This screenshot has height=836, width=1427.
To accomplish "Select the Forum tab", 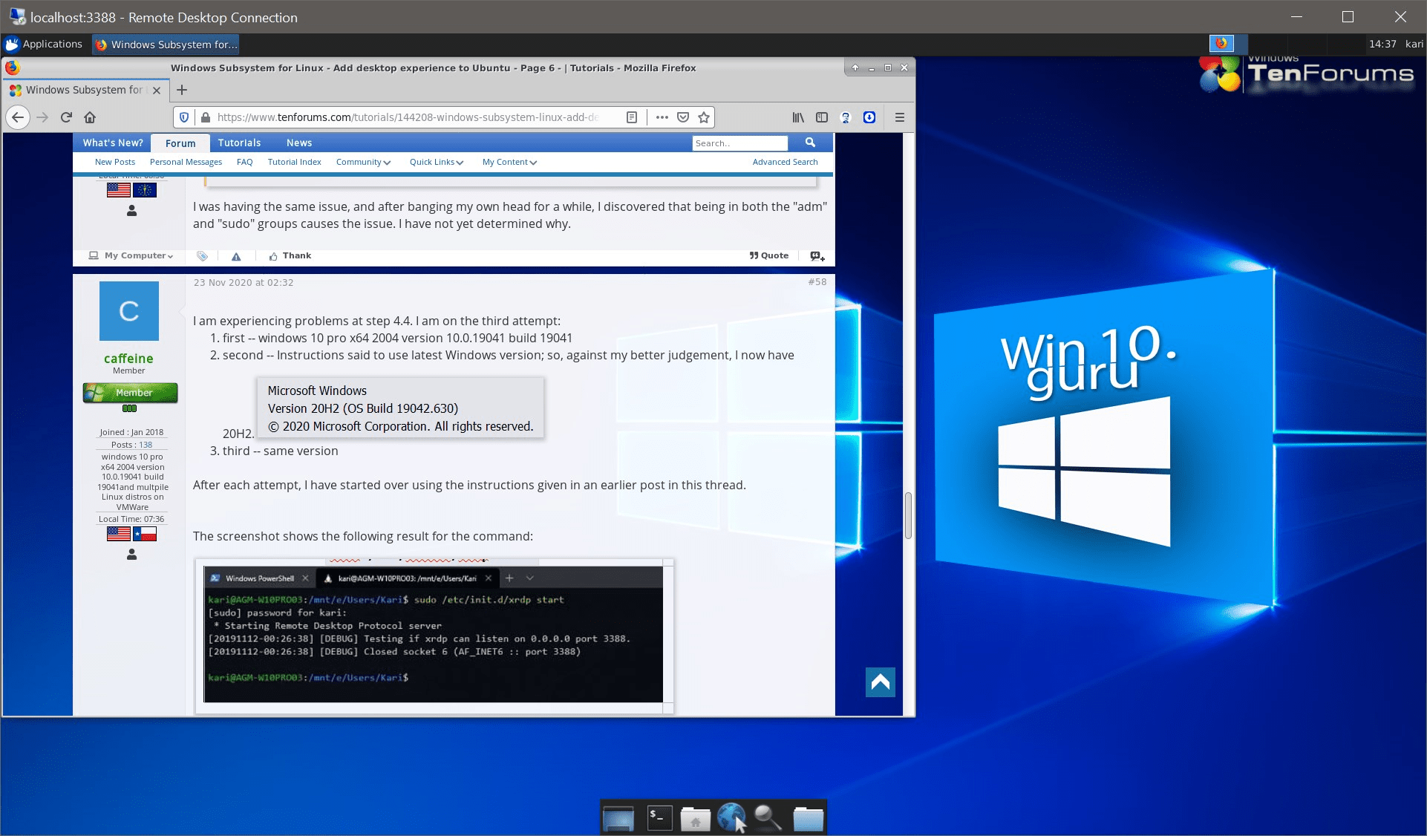I will (x=180, y=143).
